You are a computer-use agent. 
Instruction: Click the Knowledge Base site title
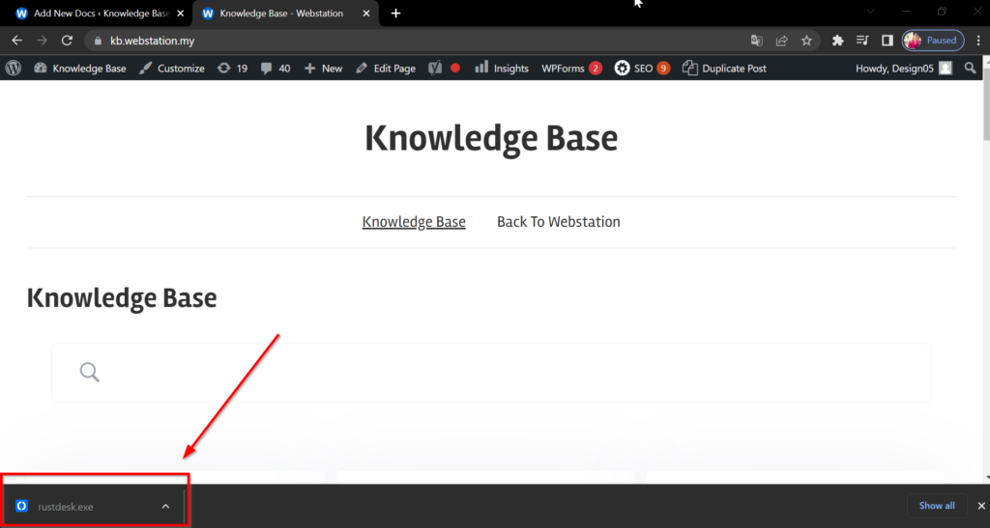point(491,138)
